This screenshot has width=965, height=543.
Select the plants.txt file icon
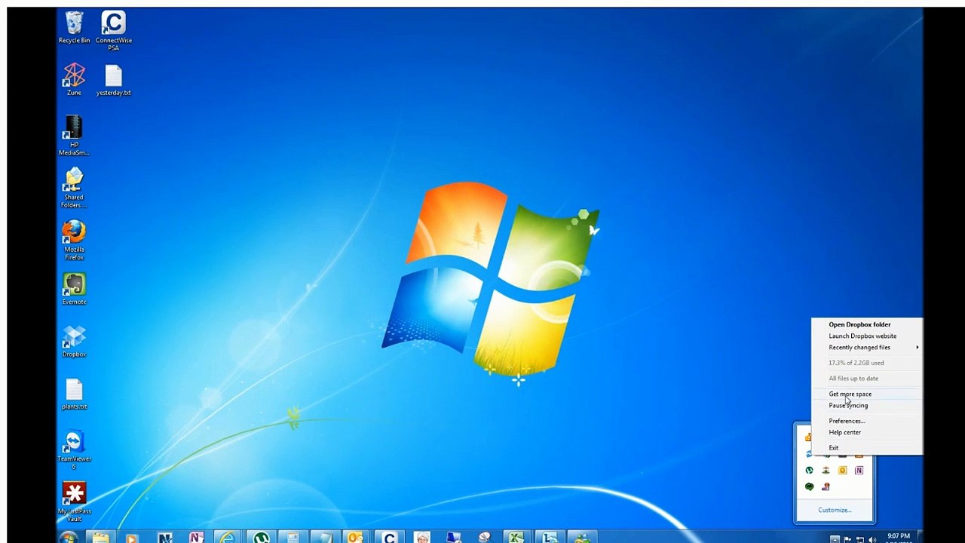tap(74, 394)
